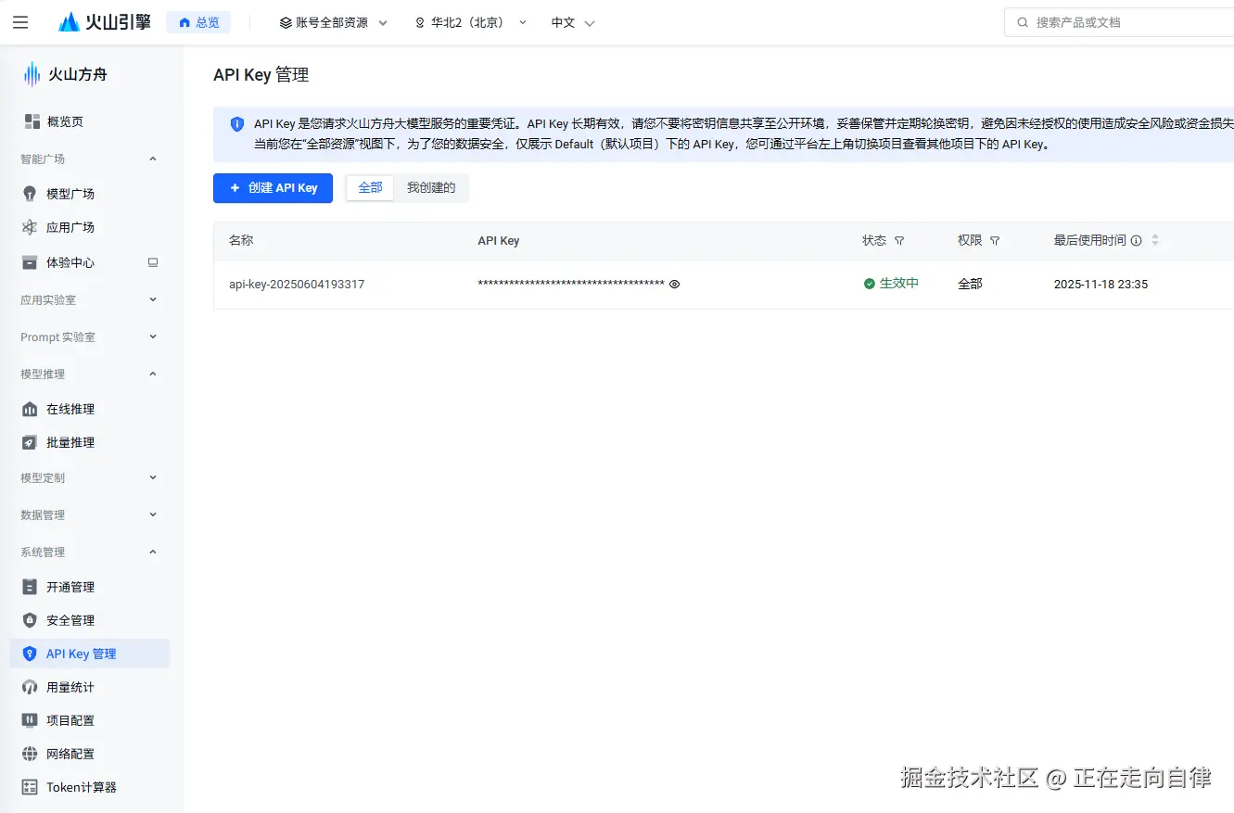
Task: Click the 创建 API Key button
Action: [x=273, y=188]
